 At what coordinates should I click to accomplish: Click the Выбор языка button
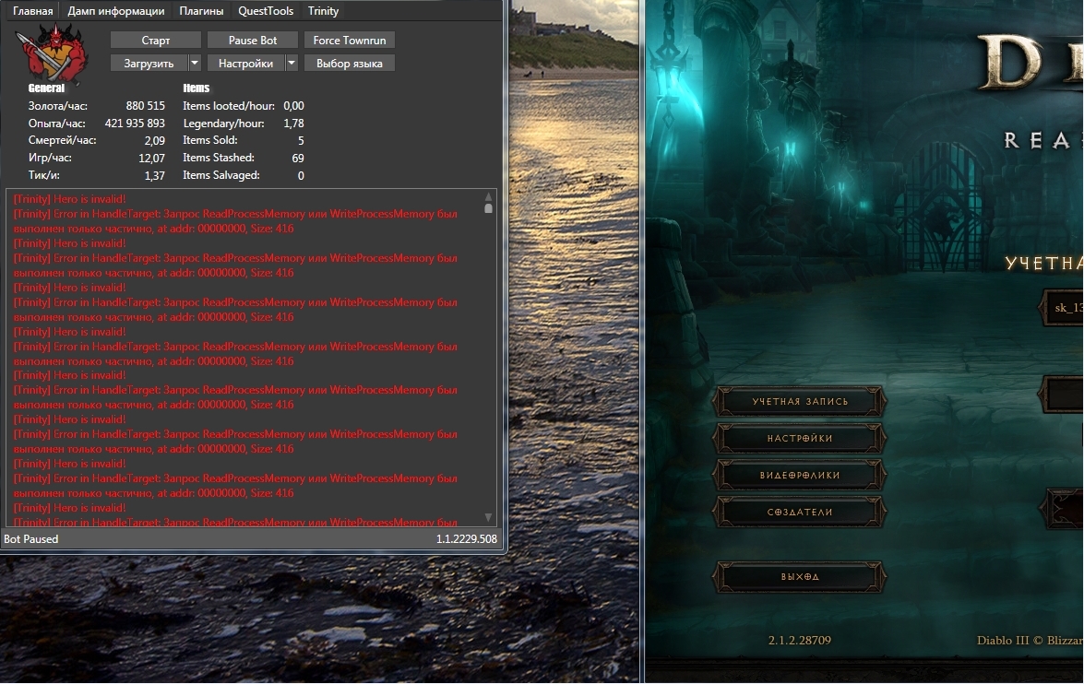tap(349, 63)
